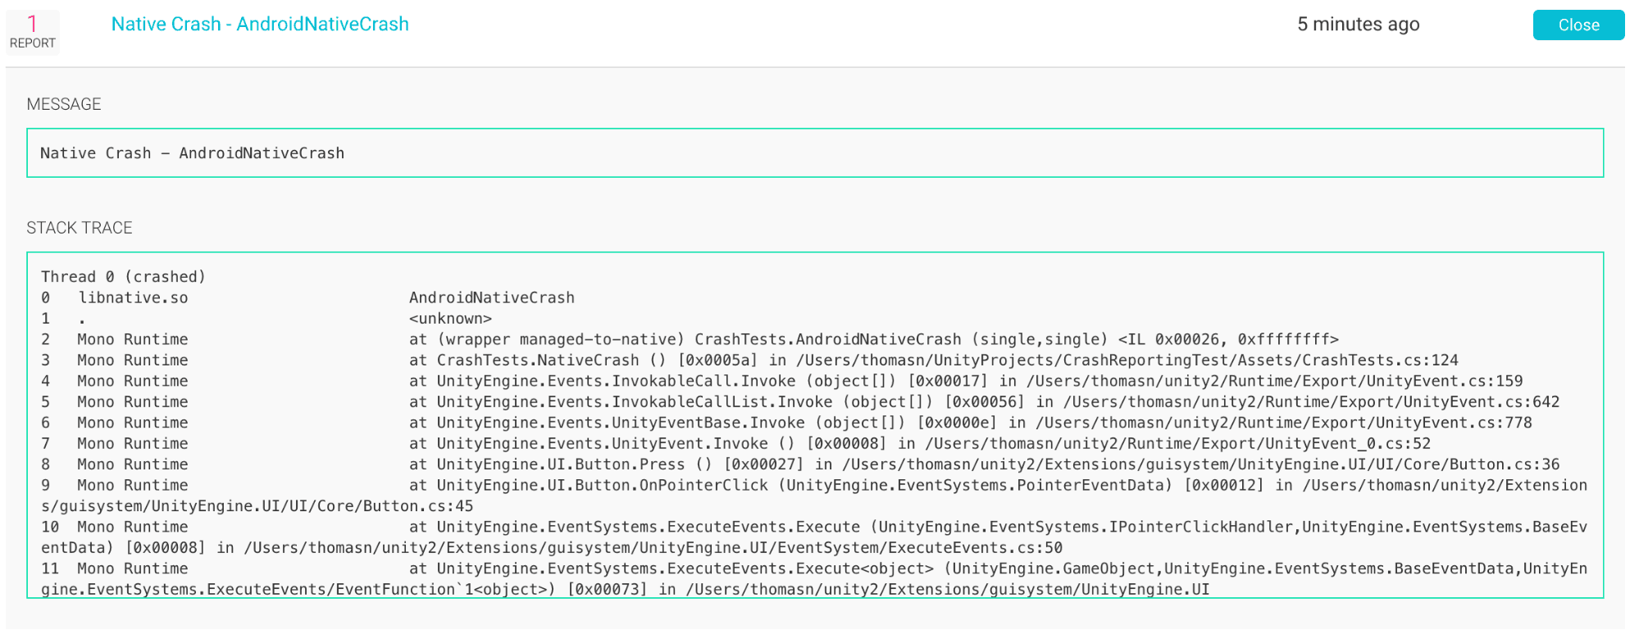Click the CrashTests.NativeCrash frame 3 line
The image size is (1639, 630).
(x=750, y=360)
